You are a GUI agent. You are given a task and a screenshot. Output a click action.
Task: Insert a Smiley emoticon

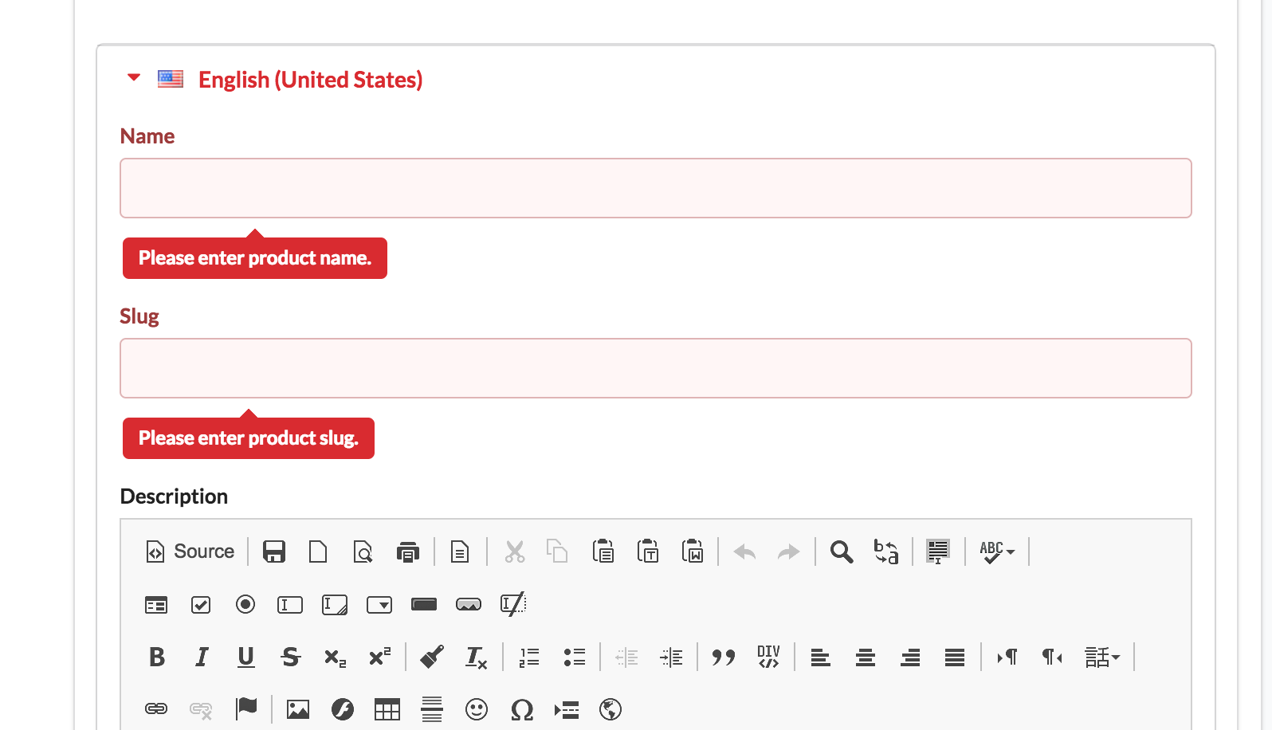click(477, 708)
